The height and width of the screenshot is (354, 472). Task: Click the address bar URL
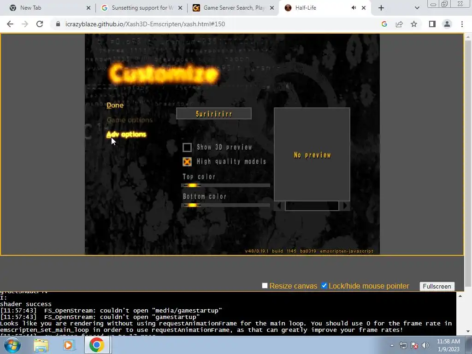(145, 24)
